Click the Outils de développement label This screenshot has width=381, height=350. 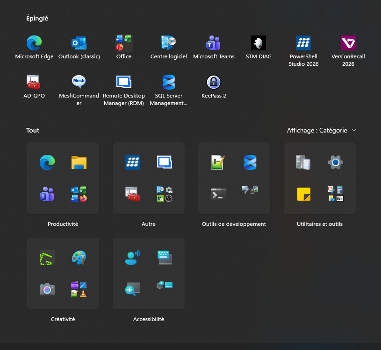click(234, 224)
